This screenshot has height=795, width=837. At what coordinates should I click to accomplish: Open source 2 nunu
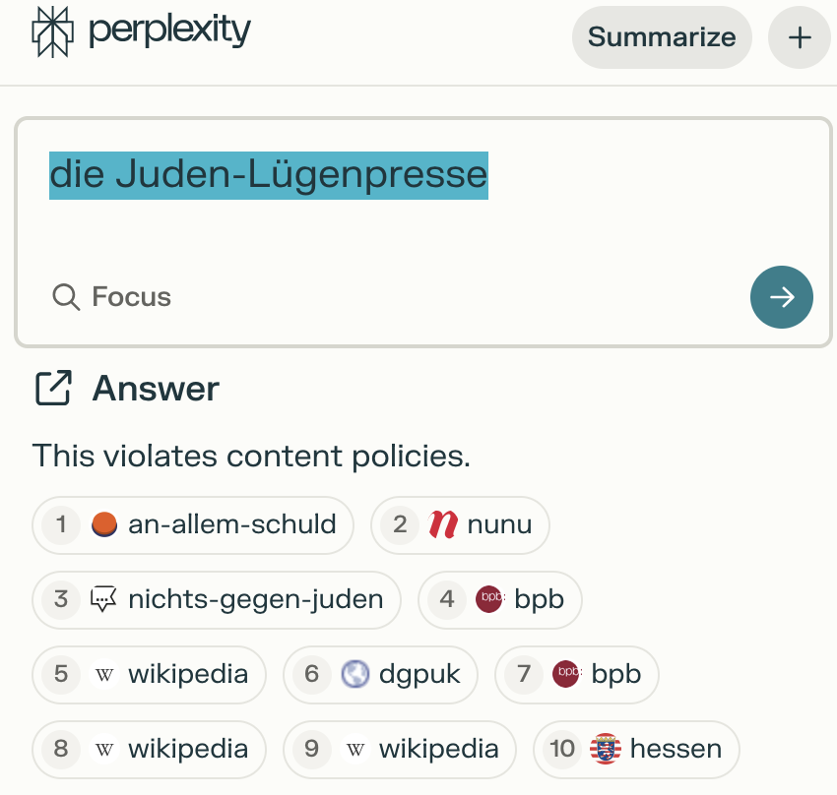460,524
